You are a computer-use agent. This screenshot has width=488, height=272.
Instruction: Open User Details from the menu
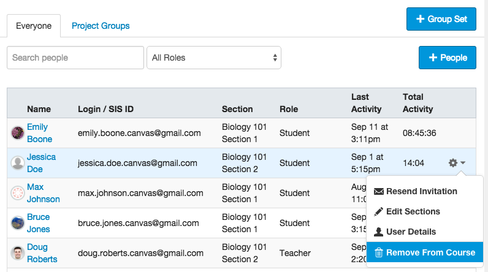point(405,232)
